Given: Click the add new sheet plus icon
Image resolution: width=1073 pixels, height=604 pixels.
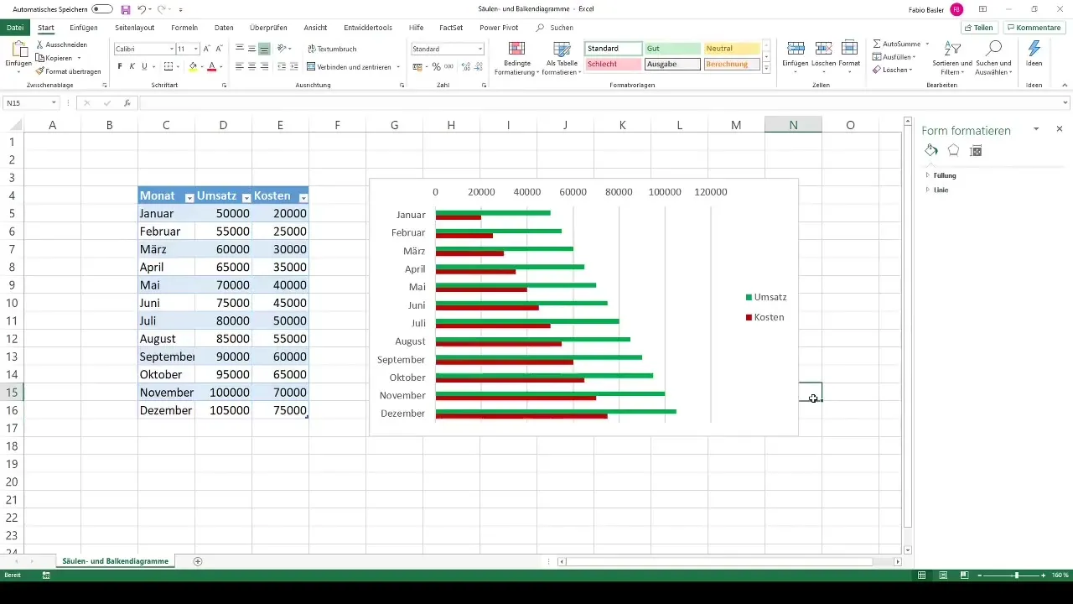Looking at the screenshot, I should click(198, 560).
